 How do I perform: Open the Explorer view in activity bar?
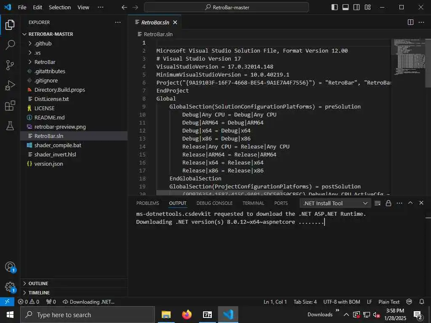tap(10, 25)
